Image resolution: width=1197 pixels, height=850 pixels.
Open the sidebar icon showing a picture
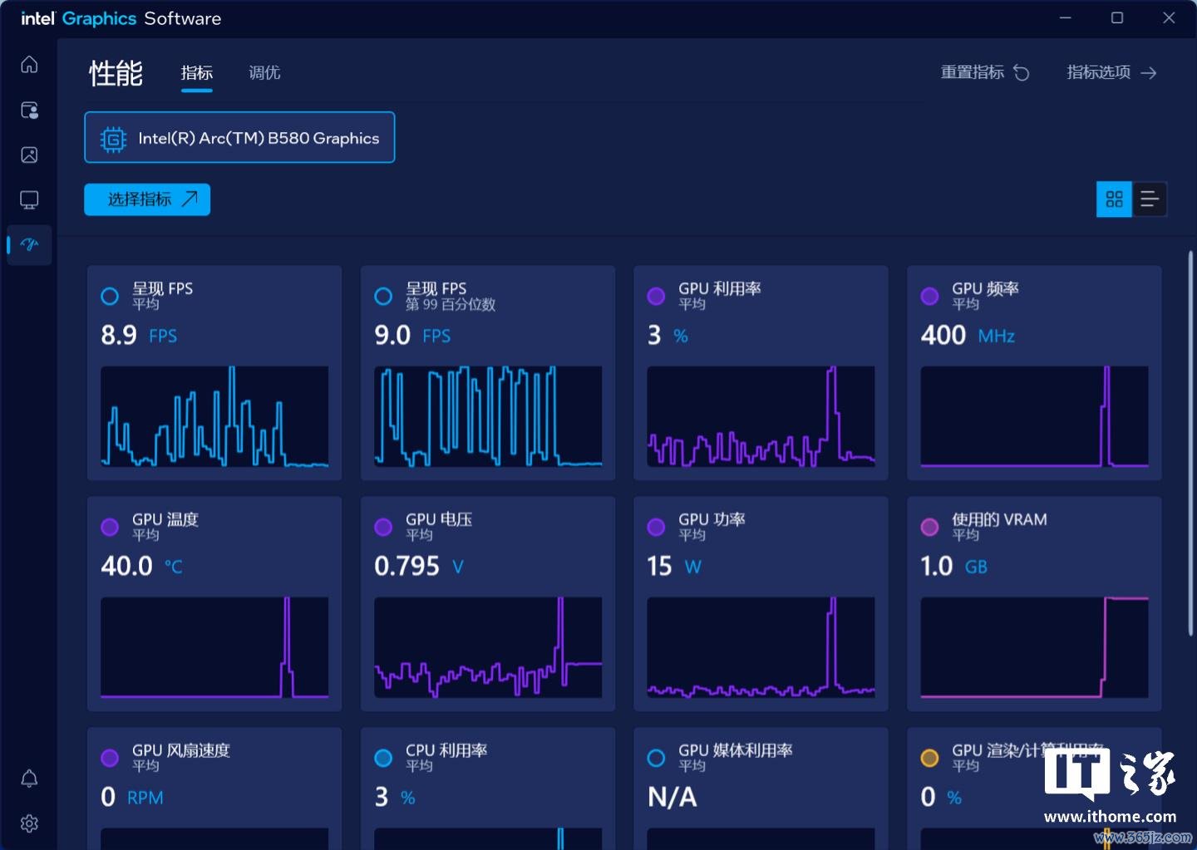click(29, 155)
